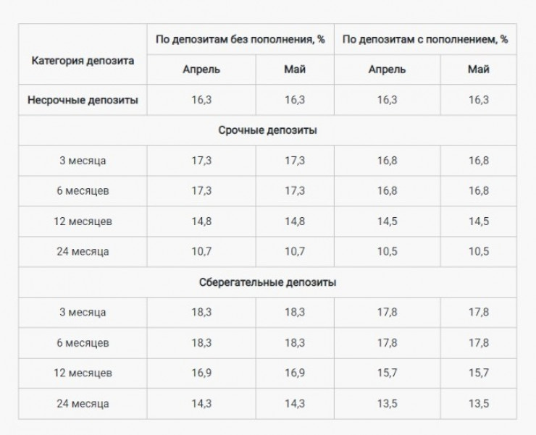Click the 'Категория депозита' header cell
The height and width of the screenshot is (435, 536).
pos(83,61)
